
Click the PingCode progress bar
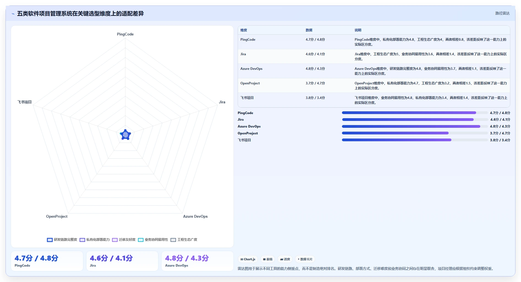(x=415, y=113)
